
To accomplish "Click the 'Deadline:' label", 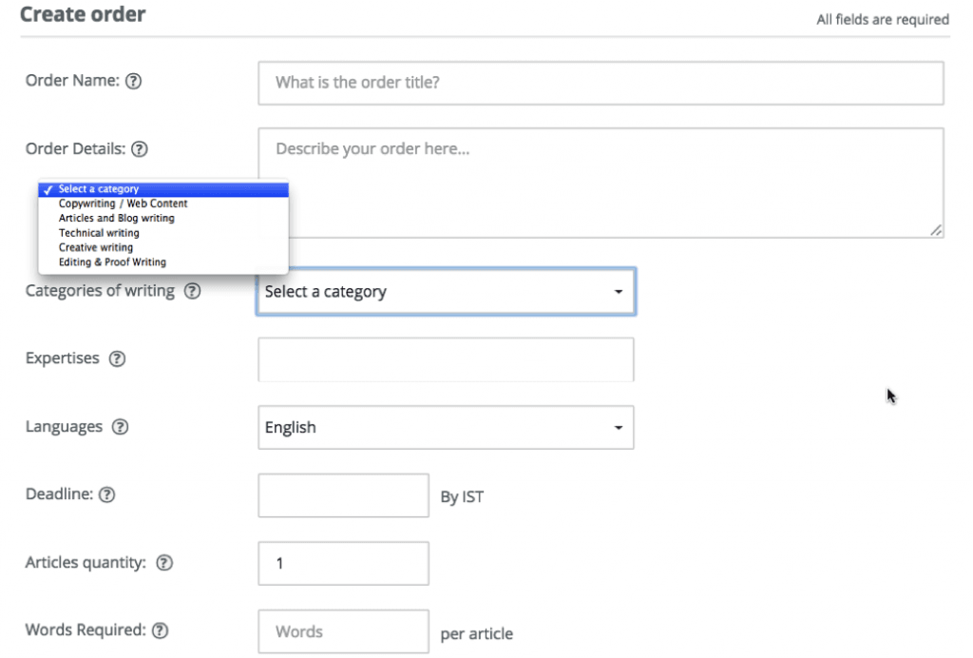I will [x=60, y=494].
